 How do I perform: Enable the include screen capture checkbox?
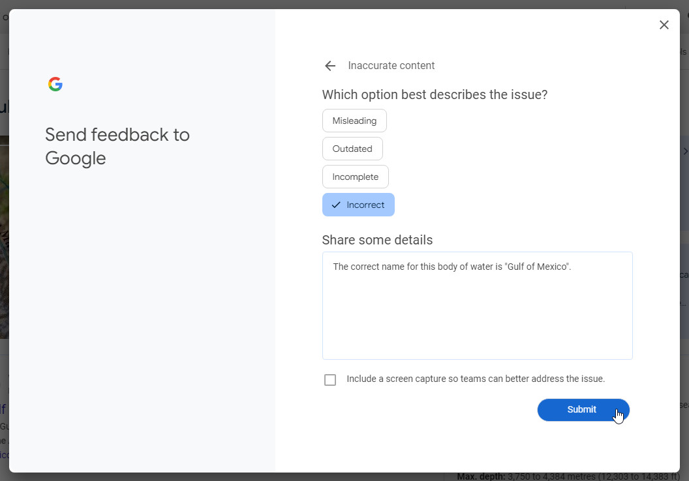330,380
